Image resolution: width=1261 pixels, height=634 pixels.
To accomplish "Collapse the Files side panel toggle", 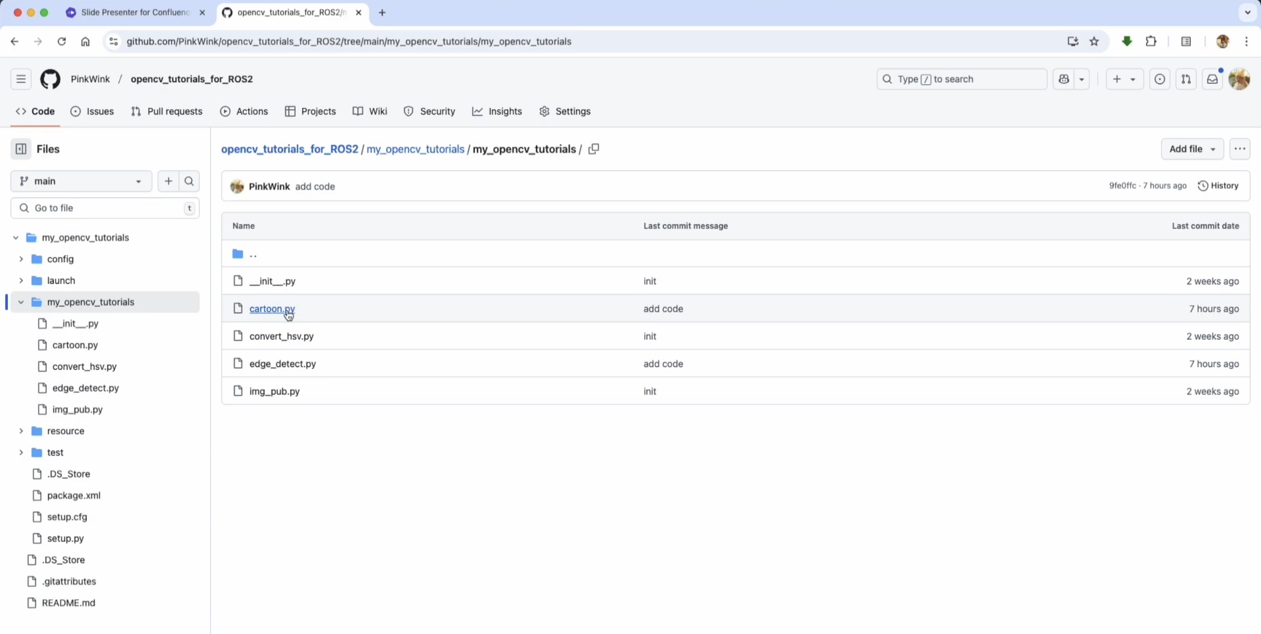I will click(21, 149).
